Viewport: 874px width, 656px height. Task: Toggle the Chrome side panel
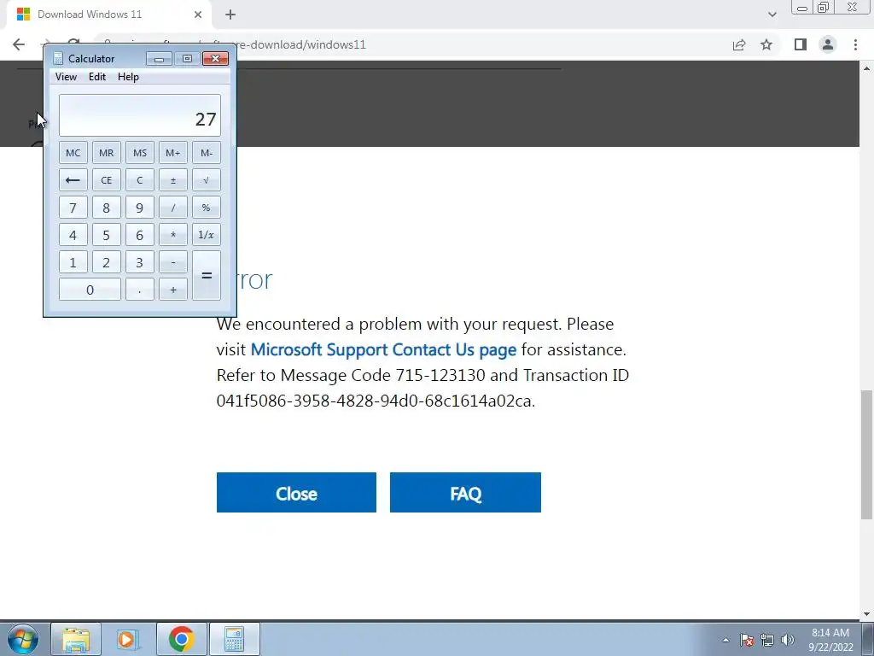[x=801, y=44]
